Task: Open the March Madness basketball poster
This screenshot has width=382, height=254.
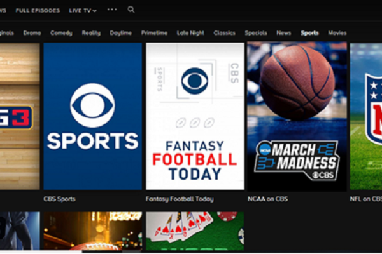Action: (x=297, y=116)
